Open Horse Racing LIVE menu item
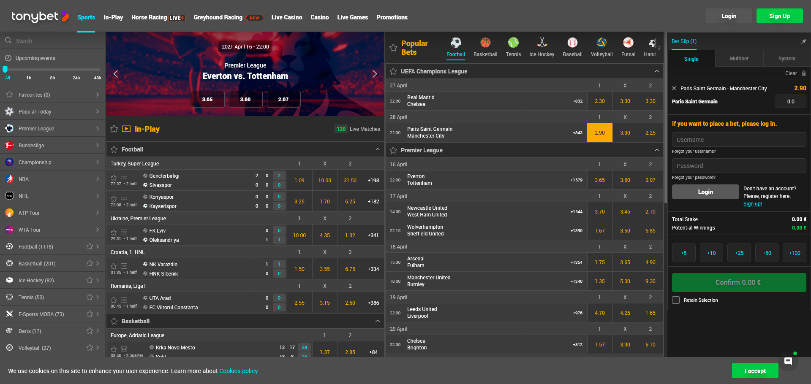This screenshot has height=384, width=811. click(158, 17)
